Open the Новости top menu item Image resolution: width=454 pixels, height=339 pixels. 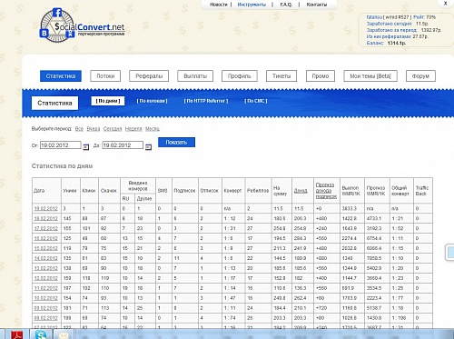pos(219,5)
